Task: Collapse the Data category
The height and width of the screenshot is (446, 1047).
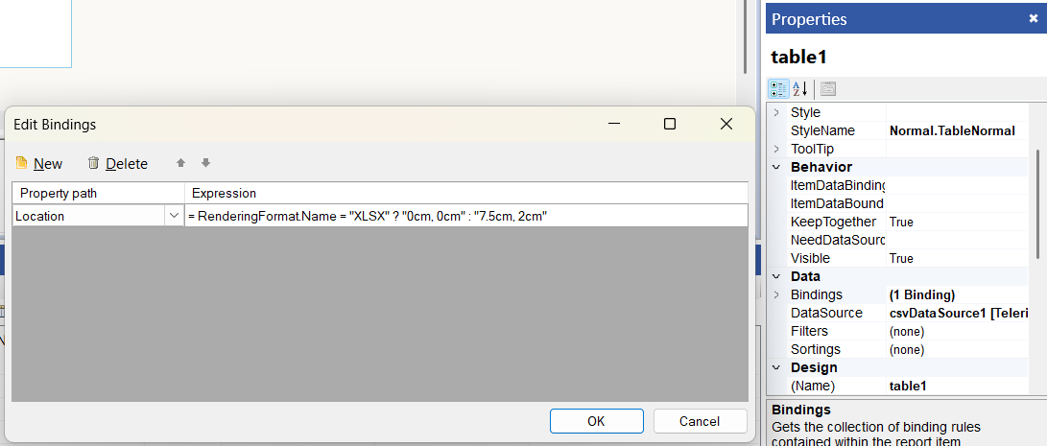Action: coord(776,276)
